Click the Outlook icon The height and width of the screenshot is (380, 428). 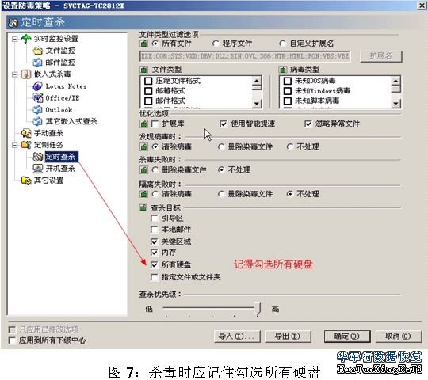pos(37,109)
